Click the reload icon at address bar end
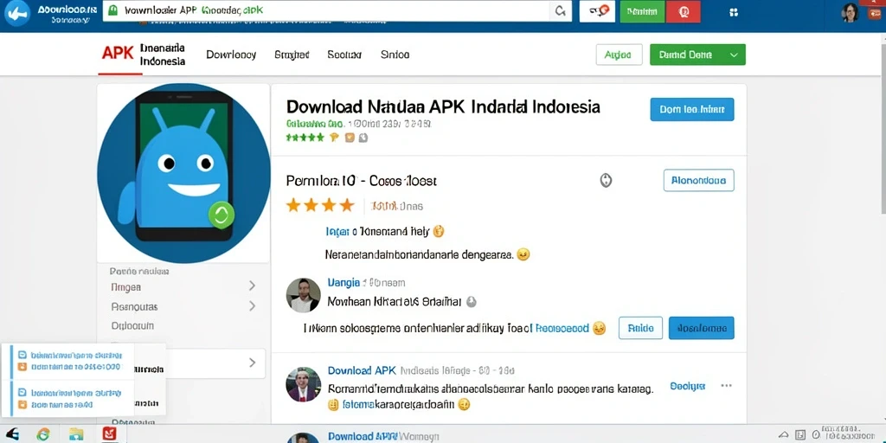 tap(561, 10)
